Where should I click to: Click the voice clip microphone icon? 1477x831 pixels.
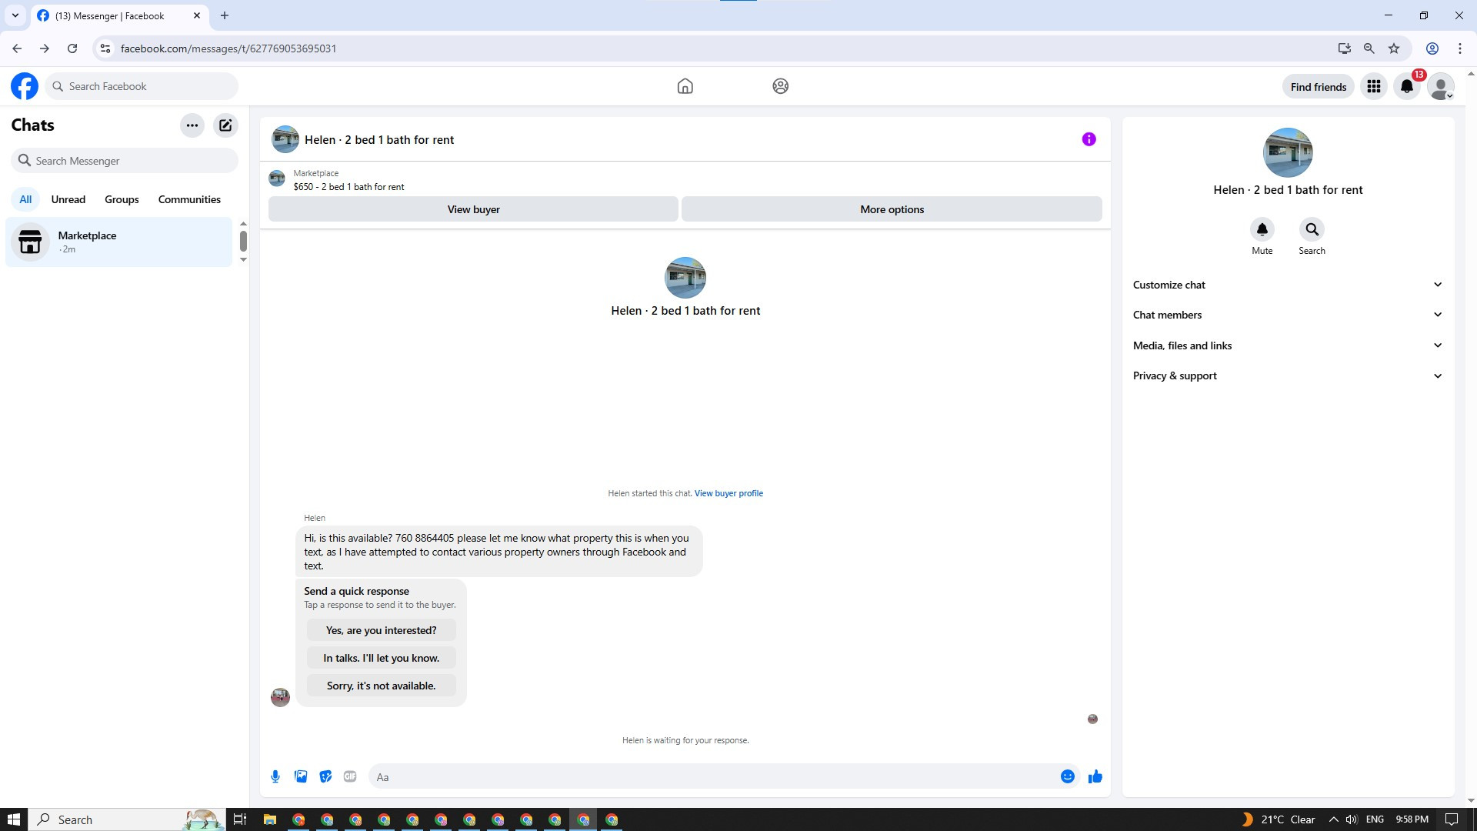[275, 776]
